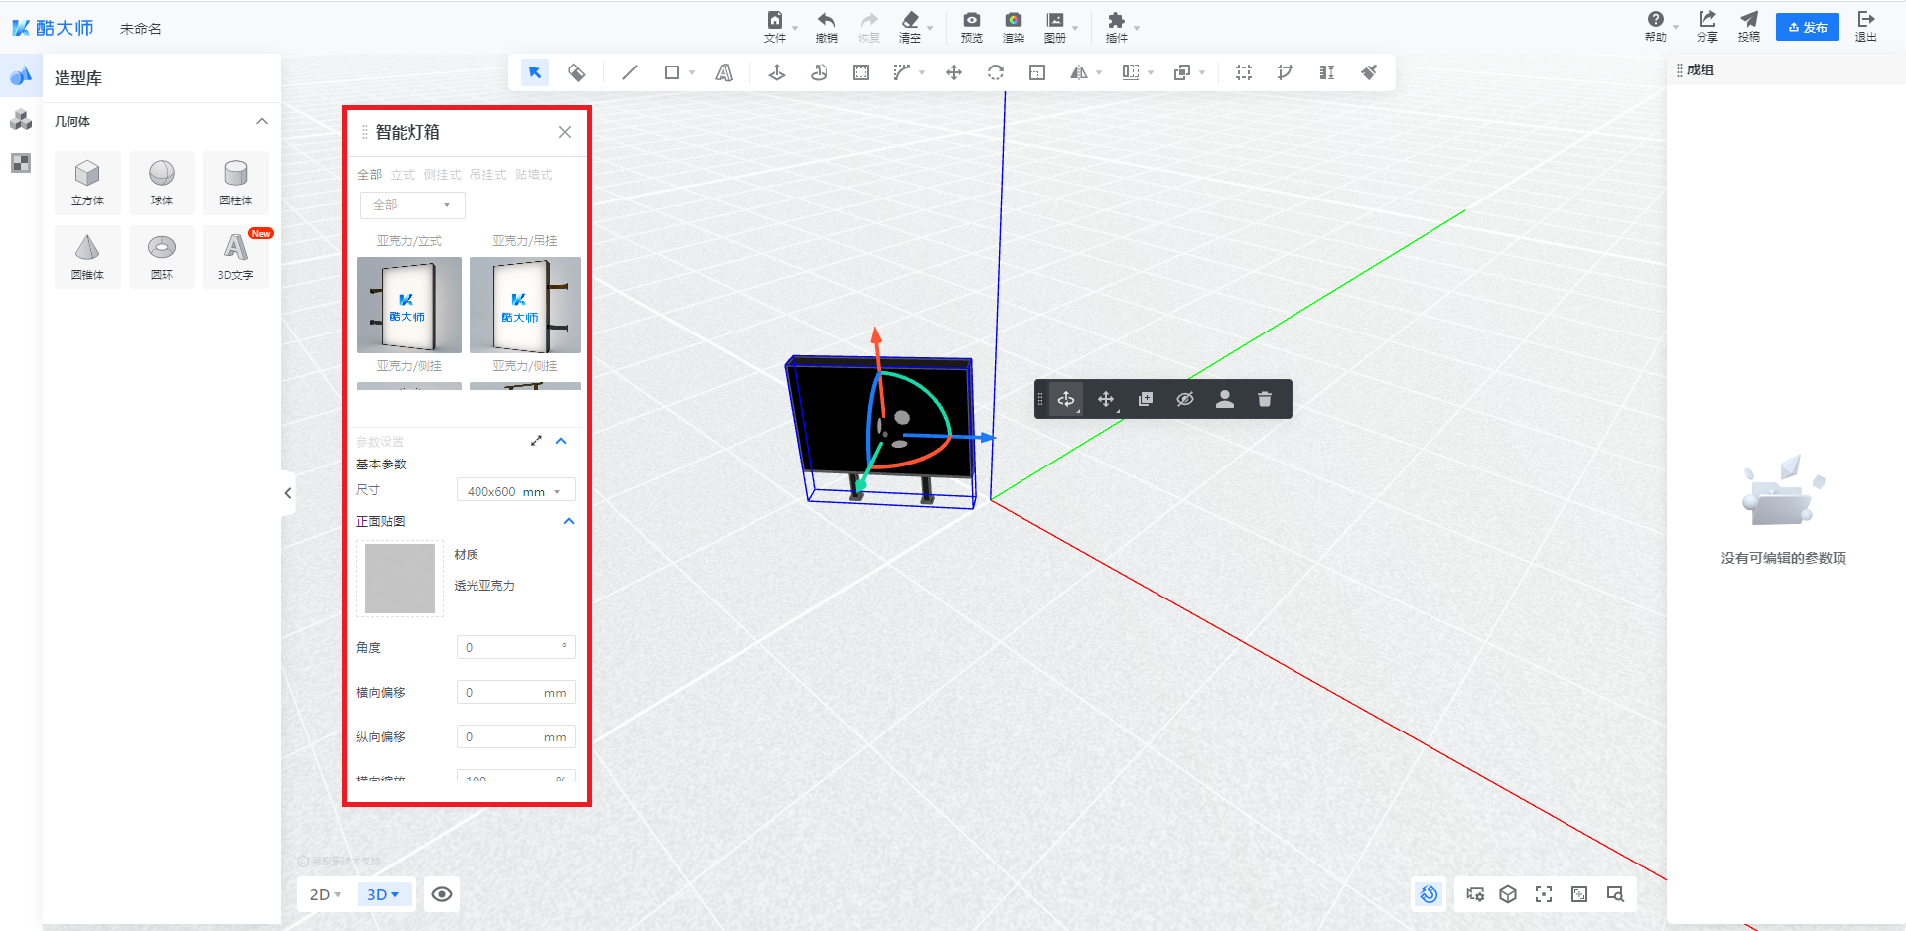Click the gray front texture swatch
Image resolution: width=1906 pixels, height=931 pixels.
coord(400,579)
